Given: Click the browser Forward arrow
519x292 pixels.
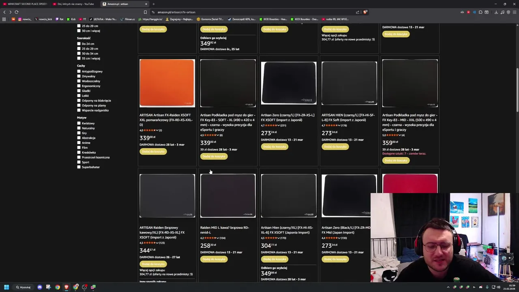Looking at the screenshot, I should (x=11, y=12).
